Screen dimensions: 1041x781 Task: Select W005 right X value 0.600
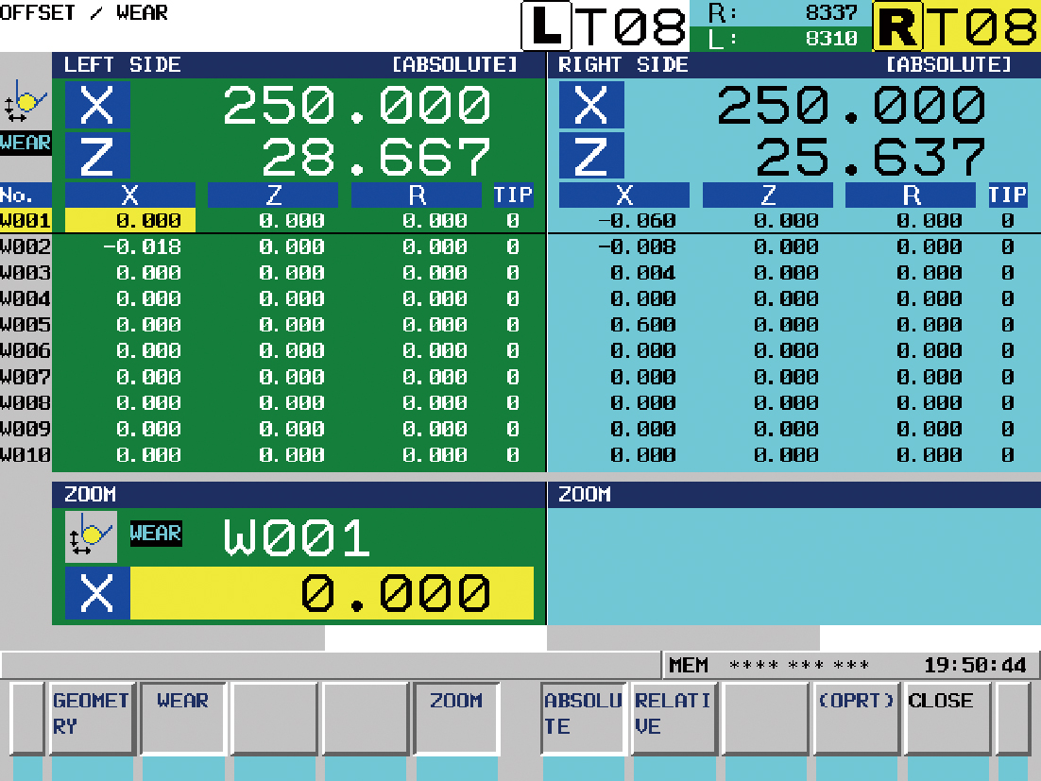[x=642, y=325]
